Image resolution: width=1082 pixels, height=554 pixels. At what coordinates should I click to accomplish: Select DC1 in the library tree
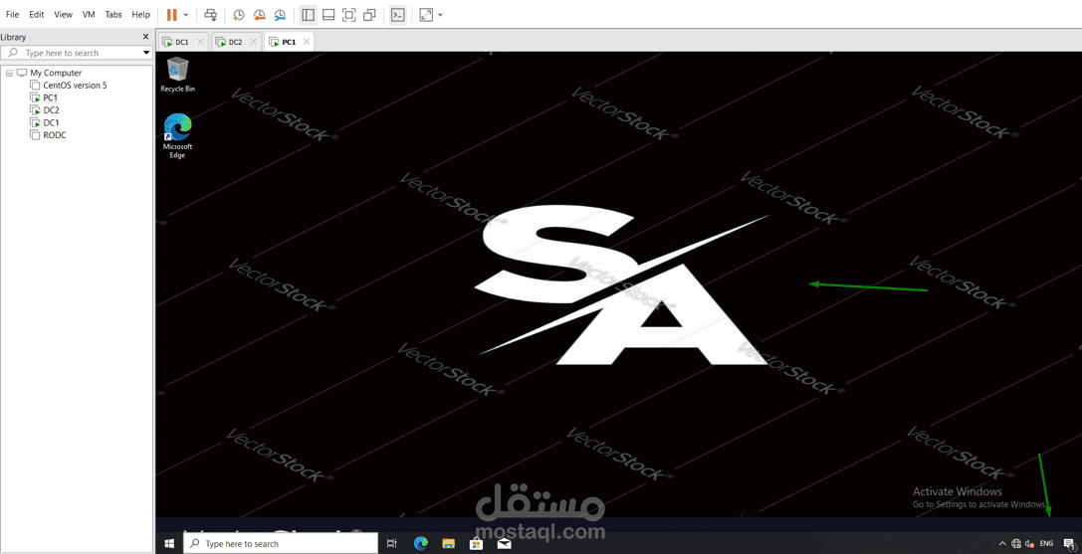pos(51,122)
